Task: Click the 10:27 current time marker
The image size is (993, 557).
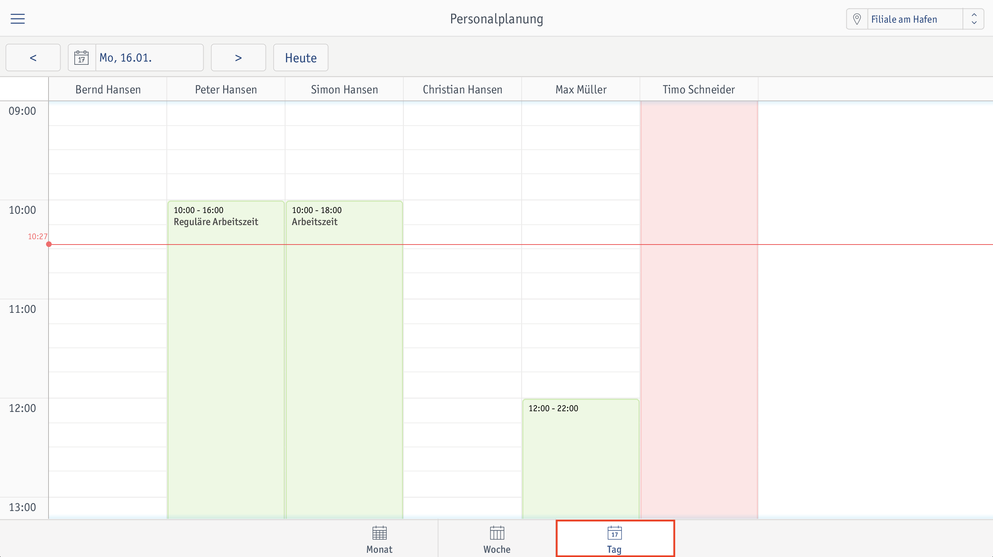Action: coord(38,236)
